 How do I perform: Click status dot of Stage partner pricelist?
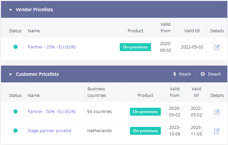pyautogui.click(x=15, y=131)
